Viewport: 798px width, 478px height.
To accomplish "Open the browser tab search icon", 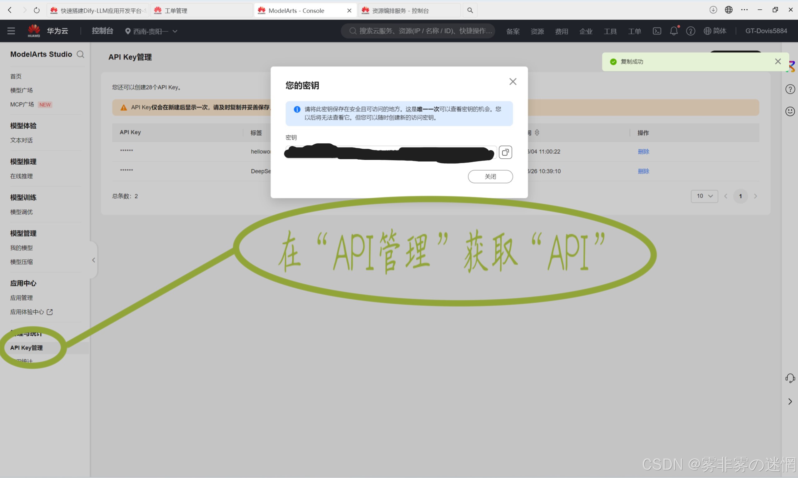I will [470, 10].
